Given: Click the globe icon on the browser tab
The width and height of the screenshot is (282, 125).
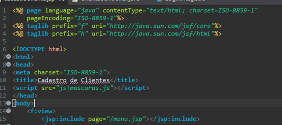Looking at the screenshot, I should tap(159, 1).
